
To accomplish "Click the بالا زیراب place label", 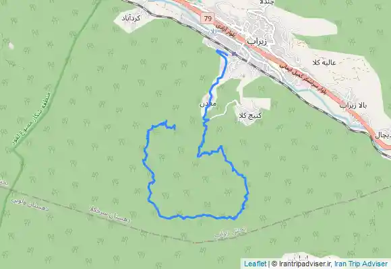I will click(353, 106).
